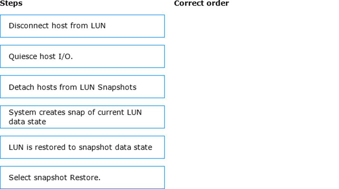Select the "Disconnect host from LUN" step box
Image resolution: width=339 pixels, height=189 pixels.
[82, 26]
